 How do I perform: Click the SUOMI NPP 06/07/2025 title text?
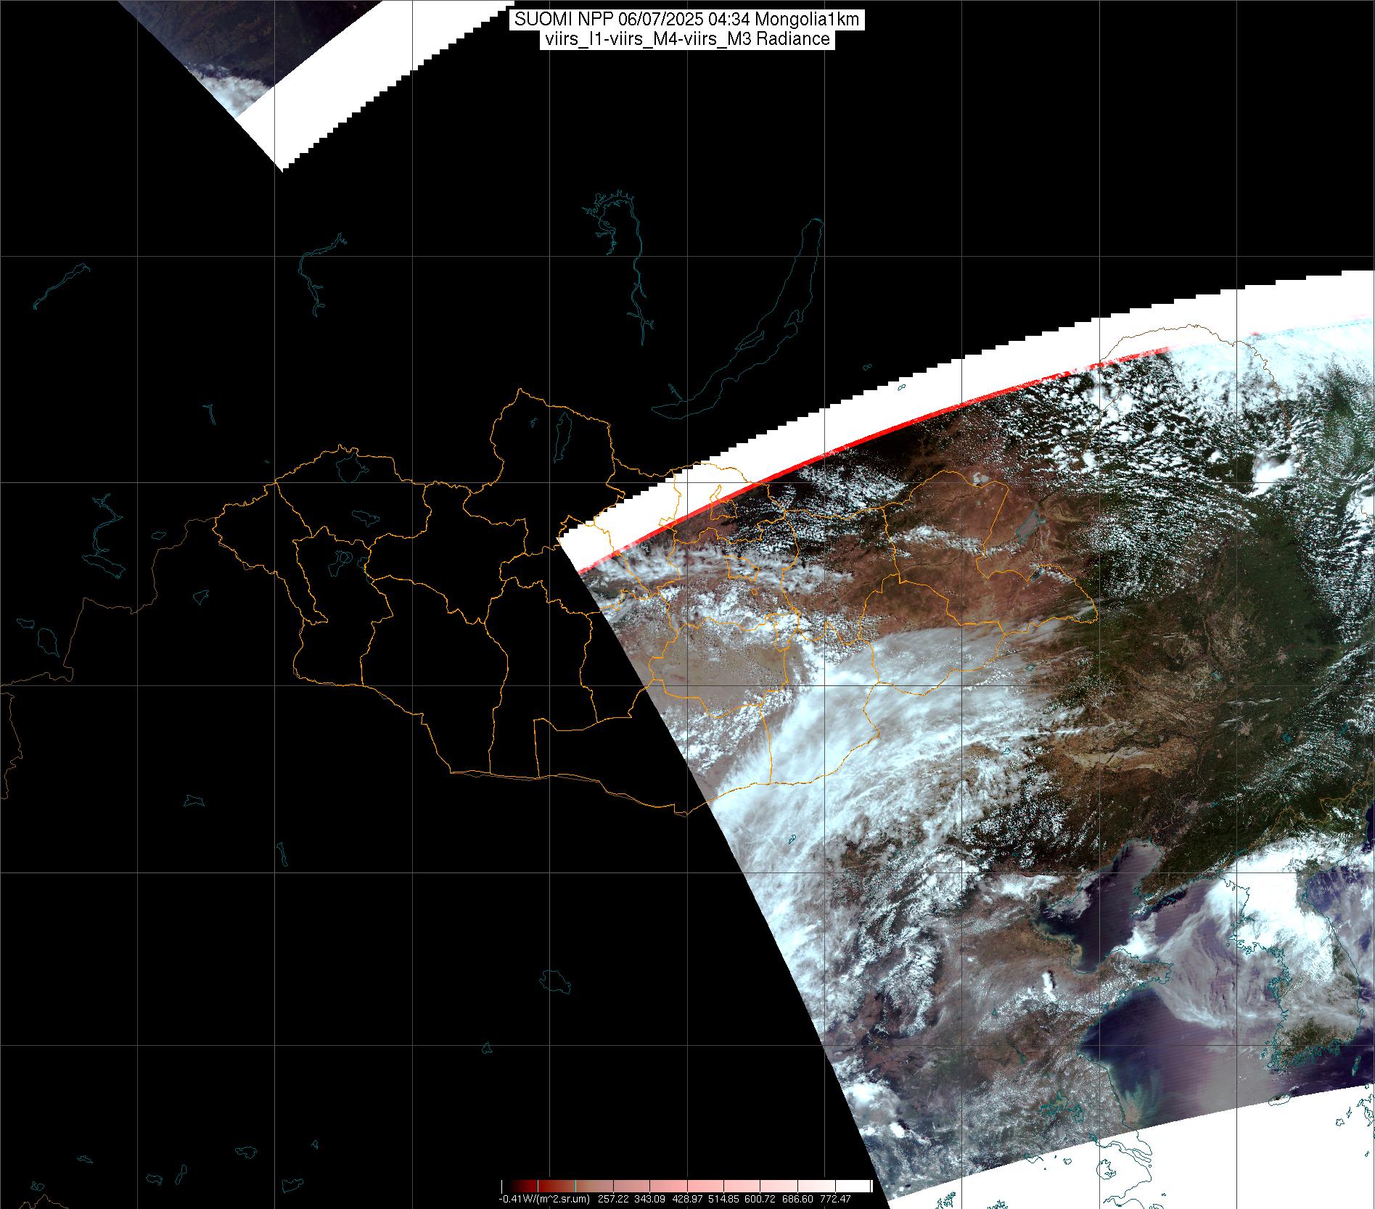[686, 20]
